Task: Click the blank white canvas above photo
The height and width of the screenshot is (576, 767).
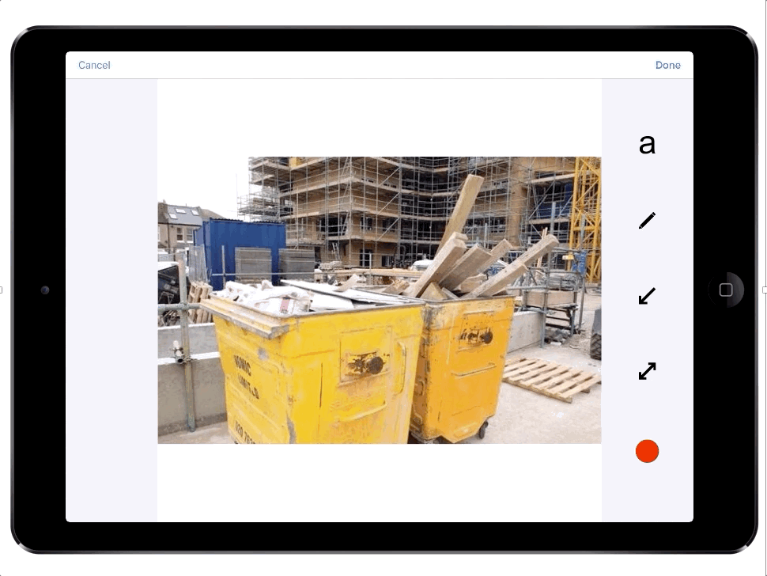Action: [380, 117]
